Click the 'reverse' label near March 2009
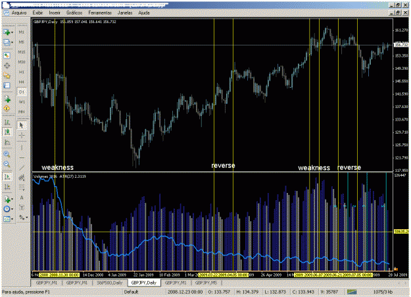Image resolution: width=411 pixels, height=297 pixels. pos(223,166)
